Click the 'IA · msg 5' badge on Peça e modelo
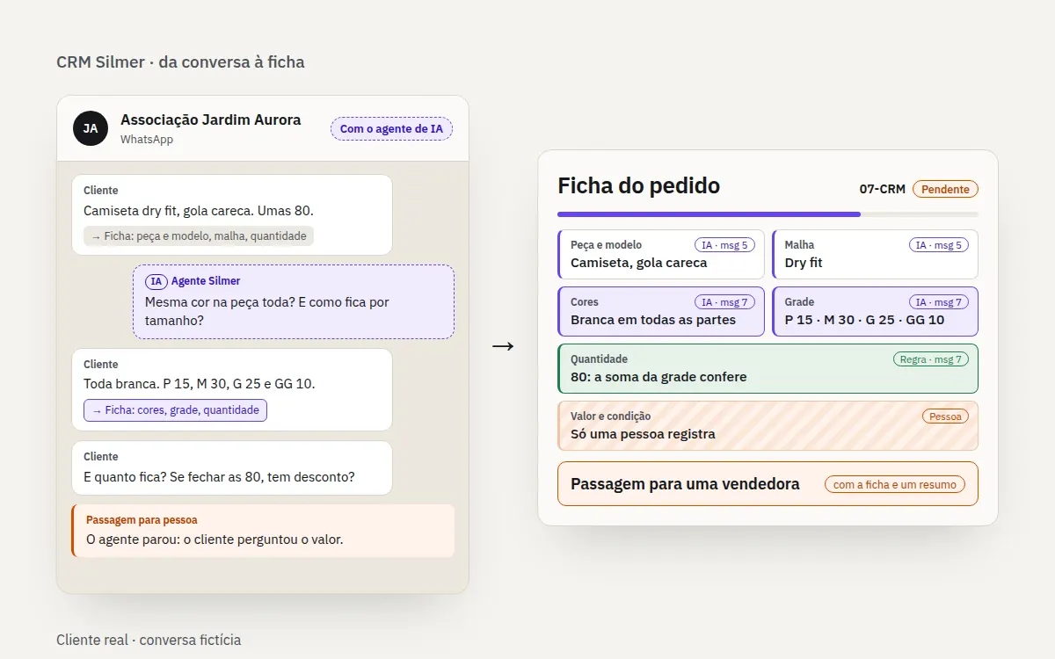Screen dimensions: 1055x659 coord(724,245)
